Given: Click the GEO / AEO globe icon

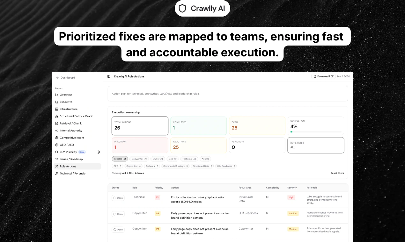Looking at the screenshot, I should point(57,145).
